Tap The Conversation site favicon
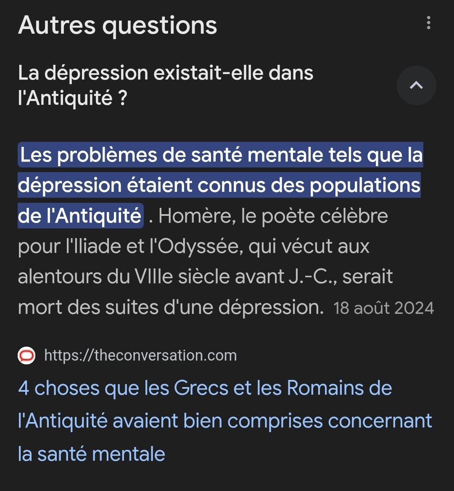 [27, 356]
